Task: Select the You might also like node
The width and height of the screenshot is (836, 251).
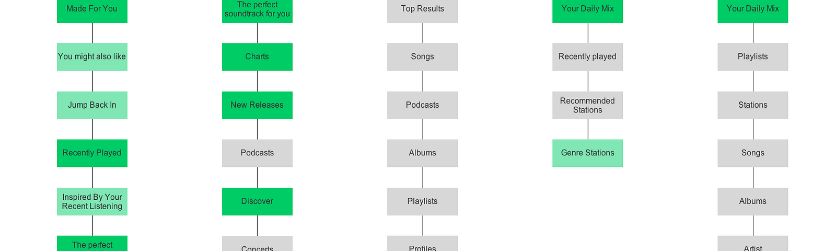Action: pyautogui.click(x=92, y=56)
